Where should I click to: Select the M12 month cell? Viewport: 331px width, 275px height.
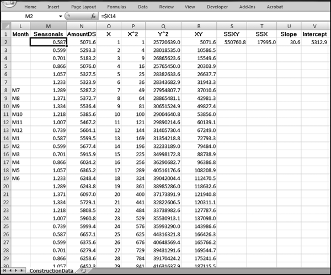[x=20, y=130]
